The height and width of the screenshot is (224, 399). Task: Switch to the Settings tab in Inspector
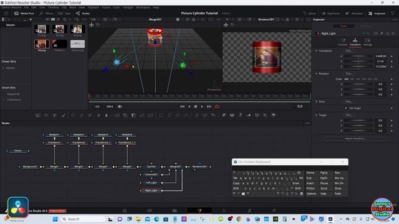click(x=367, y=42)
